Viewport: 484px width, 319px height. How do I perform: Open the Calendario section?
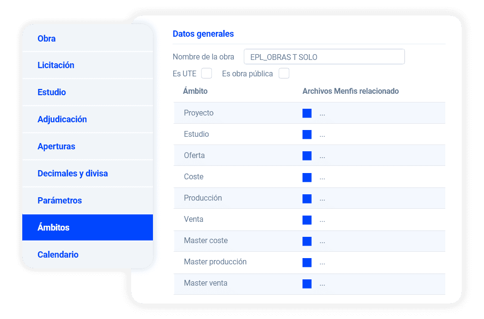58,255
